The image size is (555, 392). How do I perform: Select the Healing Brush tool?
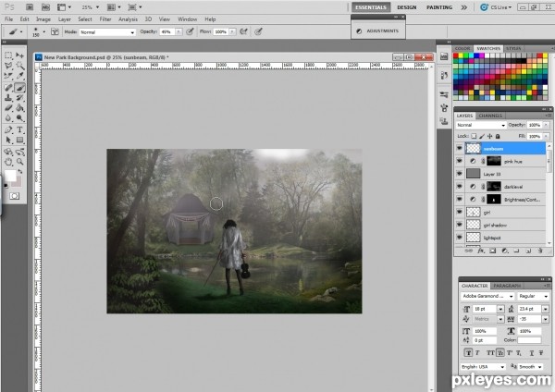coord(8,88)
